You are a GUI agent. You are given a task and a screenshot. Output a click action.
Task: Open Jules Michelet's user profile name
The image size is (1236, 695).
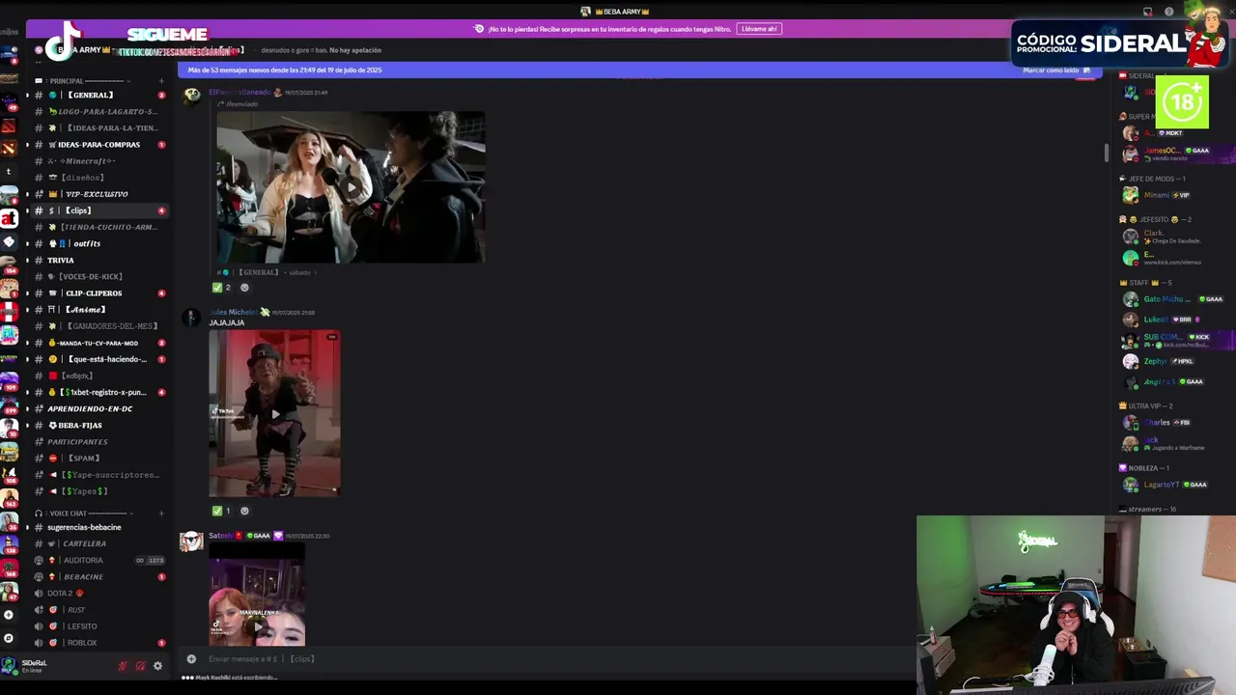click(x=233, y=312)
